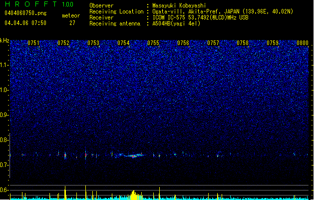Click the date stamp 04.04.06 07:50
The height and width of the screenshot is (200, 314).
(25, 23)
